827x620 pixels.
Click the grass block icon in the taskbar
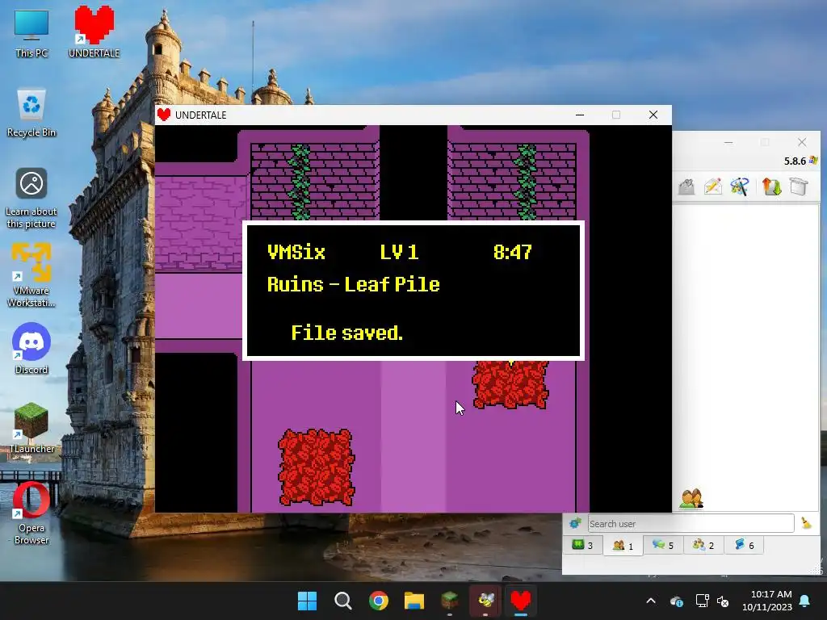click(x=450, y=601)
